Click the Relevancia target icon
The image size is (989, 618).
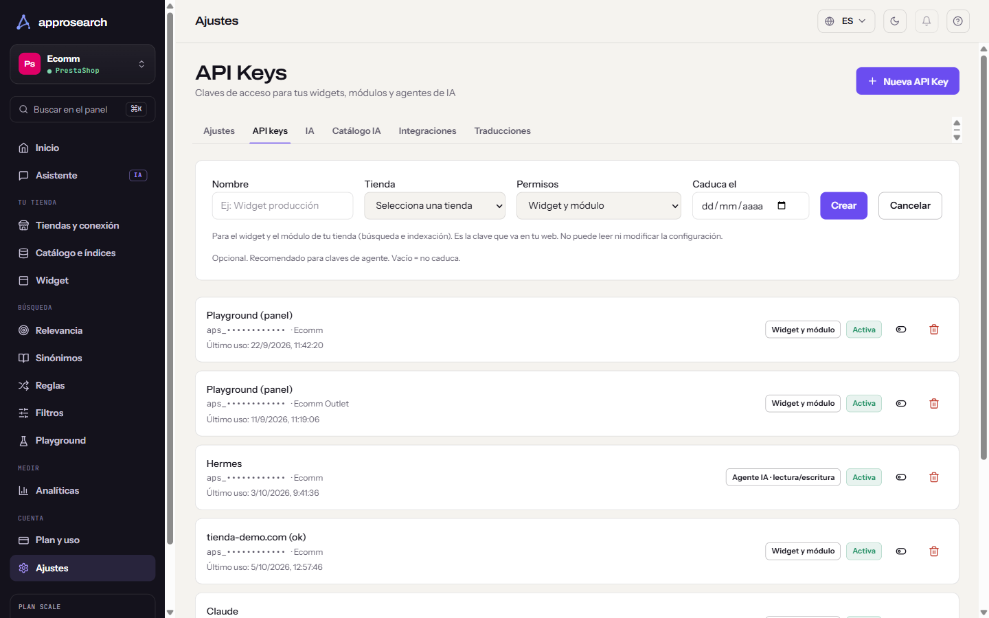[23, 330]
